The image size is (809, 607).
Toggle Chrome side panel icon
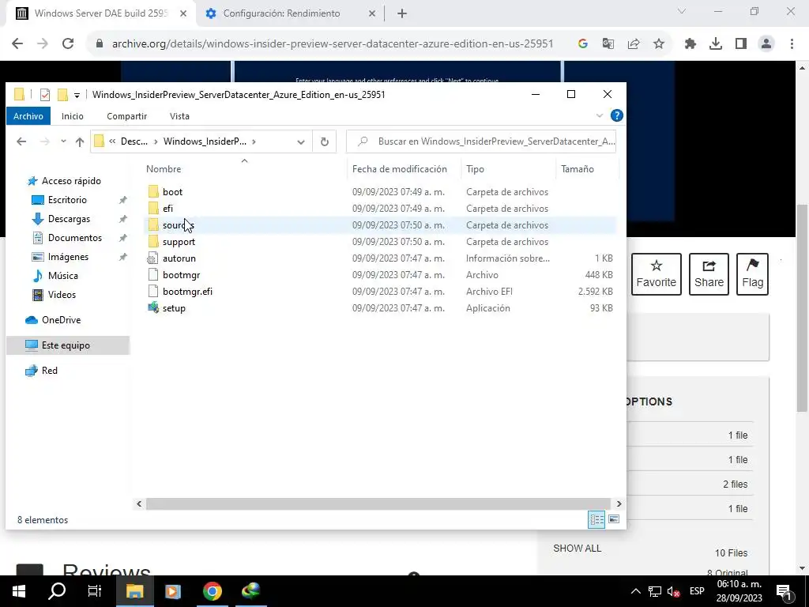click(x=741, y=44)
